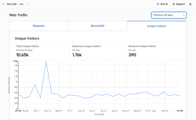Click the teia.cafe domain name
This screenshot has width=196, height=120.
pos(12,4)
